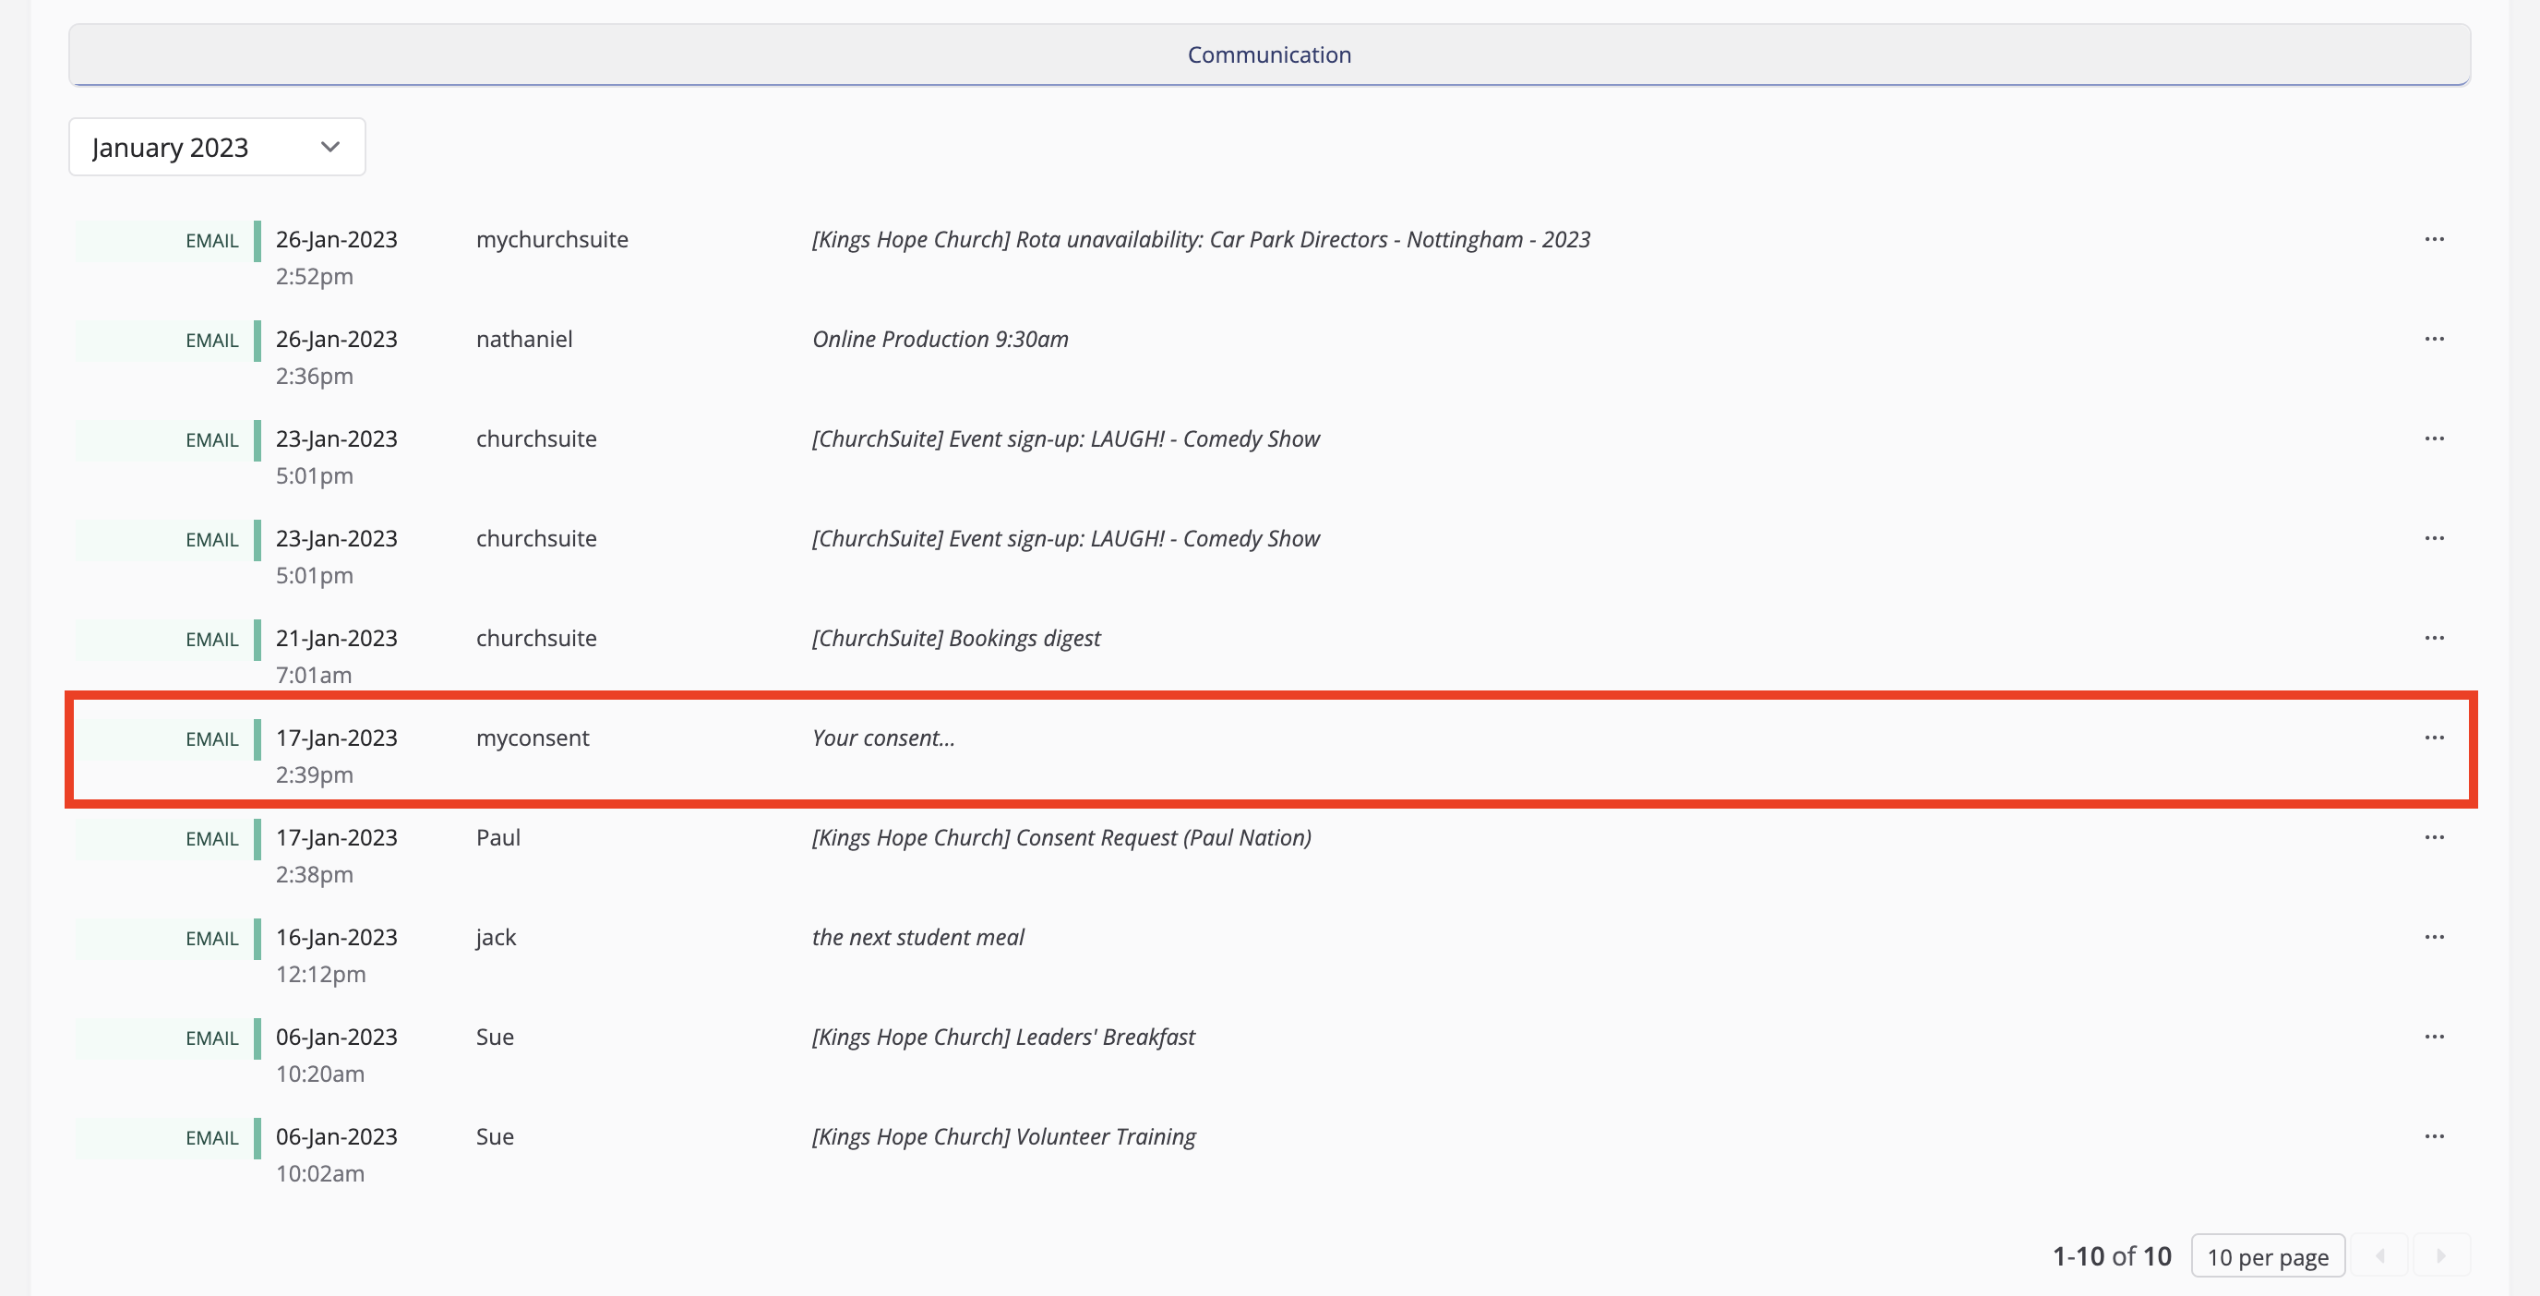
Task: Open the January 2023 month dropdown
Action: click(217, 147)
